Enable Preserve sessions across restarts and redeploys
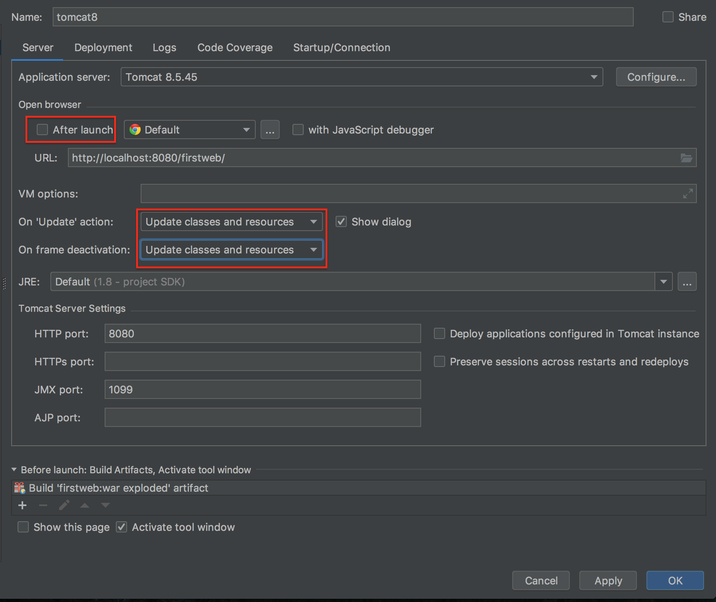The height and width of the screenshot is (602, 716). point(440,362)
